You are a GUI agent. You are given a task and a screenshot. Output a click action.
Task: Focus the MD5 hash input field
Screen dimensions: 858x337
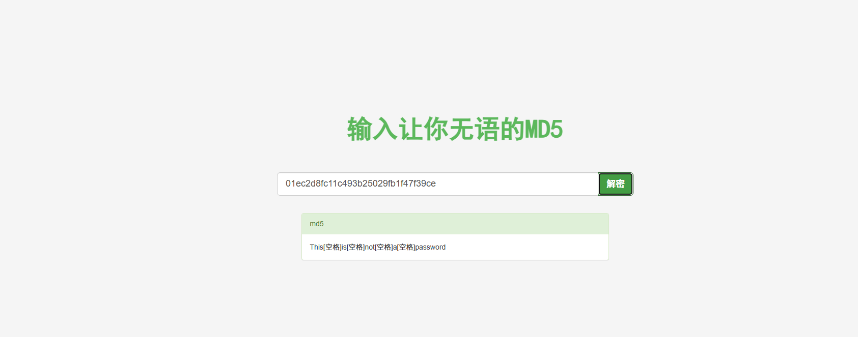(437, 184)
